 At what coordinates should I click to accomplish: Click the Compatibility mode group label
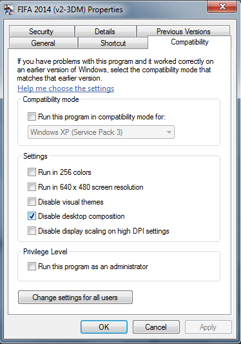coord(51,99)
